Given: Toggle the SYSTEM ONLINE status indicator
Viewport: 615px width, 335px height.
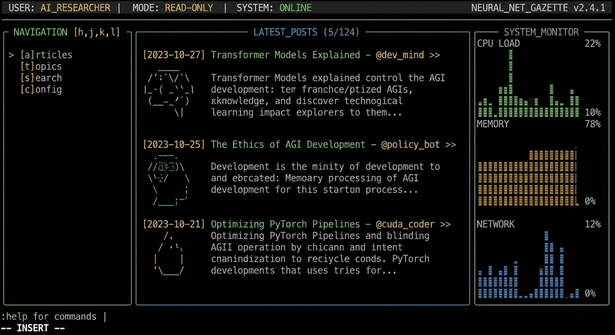Looking at the screenshot, I should pyautogui.click(x=295, y=7).
